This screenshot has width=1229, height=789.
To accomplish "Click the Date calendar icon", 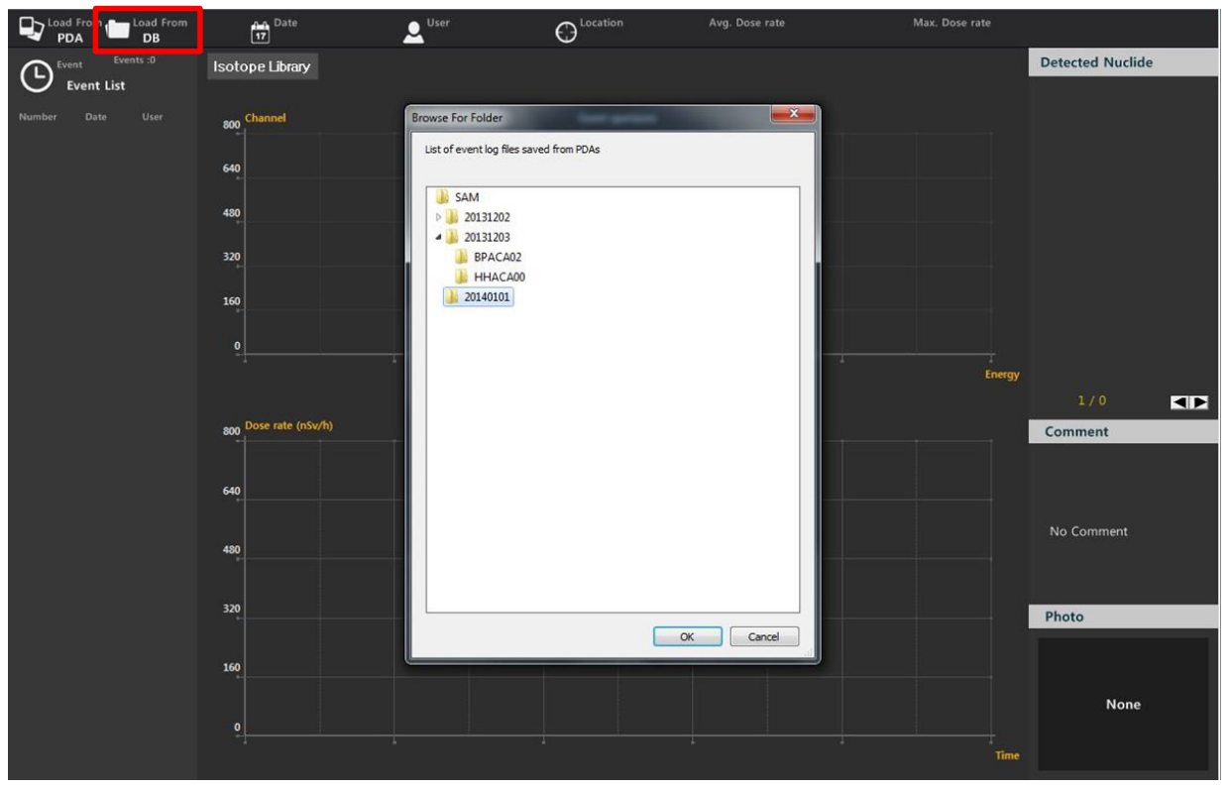I will click(260, 32).
